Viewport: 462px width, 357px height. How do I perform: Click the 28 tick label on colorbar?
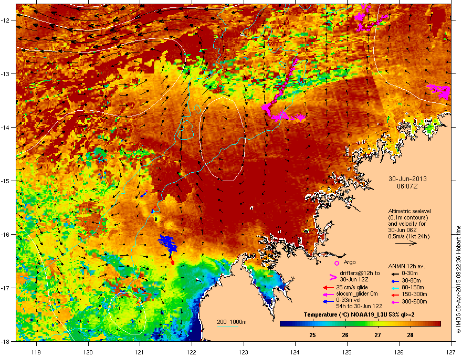[410, 335]
